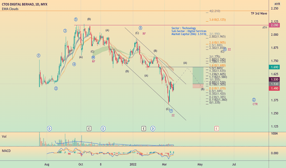Click the 'ATH' text label
The width and height of the screenshot is (286, 168).
click(265, 27)
